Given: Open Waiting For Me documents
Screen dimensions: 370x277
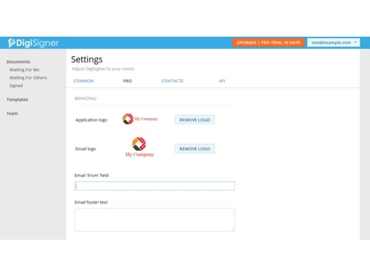Looking at the screenshot, I should [x=24, y=69].
